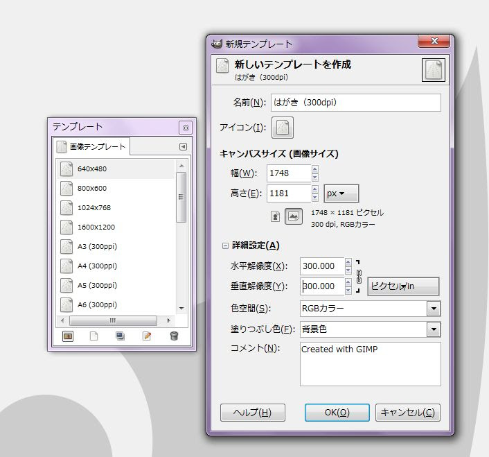Viewport: 489px width, 457px height.
Task: Increase 水平解像度(X) with up arrow
Action: coord(348,262)
